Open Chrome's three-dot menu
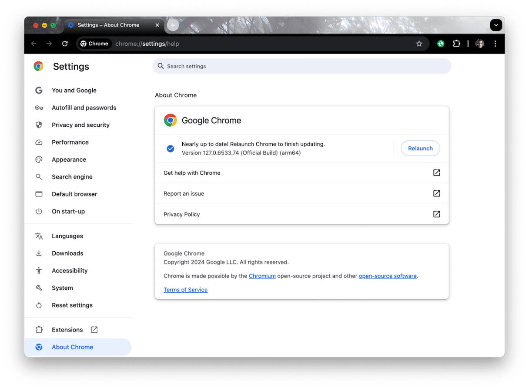The height and width of the screenshot is (389, 529). (x=495, y=44)
